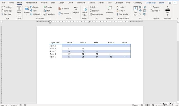Image resolution: width=179 pixels, height=106 pixels.
Task: Open the References tab
Action: click(x=81, y=3)
